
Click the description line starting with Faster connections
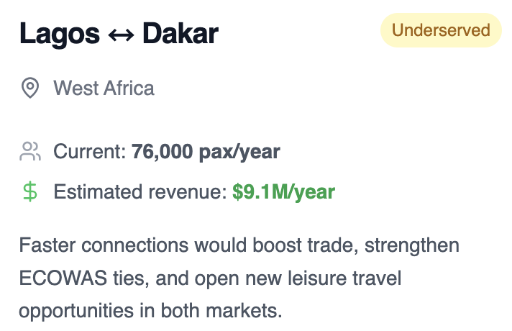point(239,245)
